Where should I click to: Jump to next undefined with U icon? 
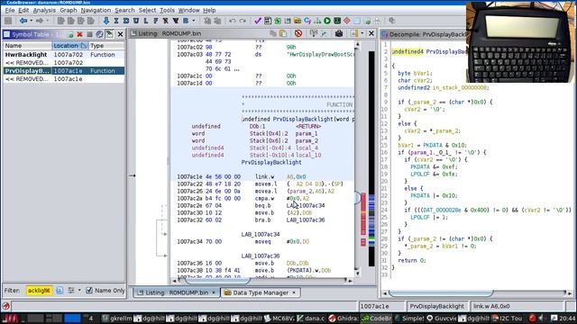(x=136, y=21)
